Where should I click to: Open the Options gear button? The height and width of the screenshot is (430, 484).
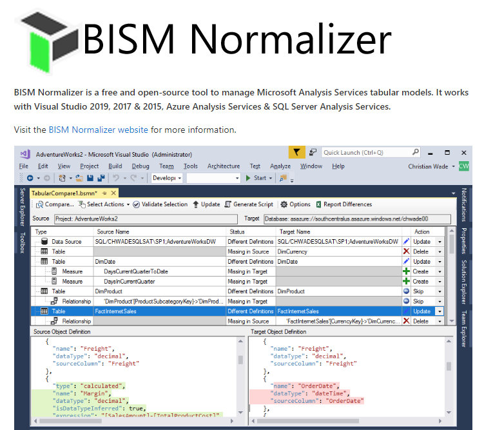coord(295,204)
